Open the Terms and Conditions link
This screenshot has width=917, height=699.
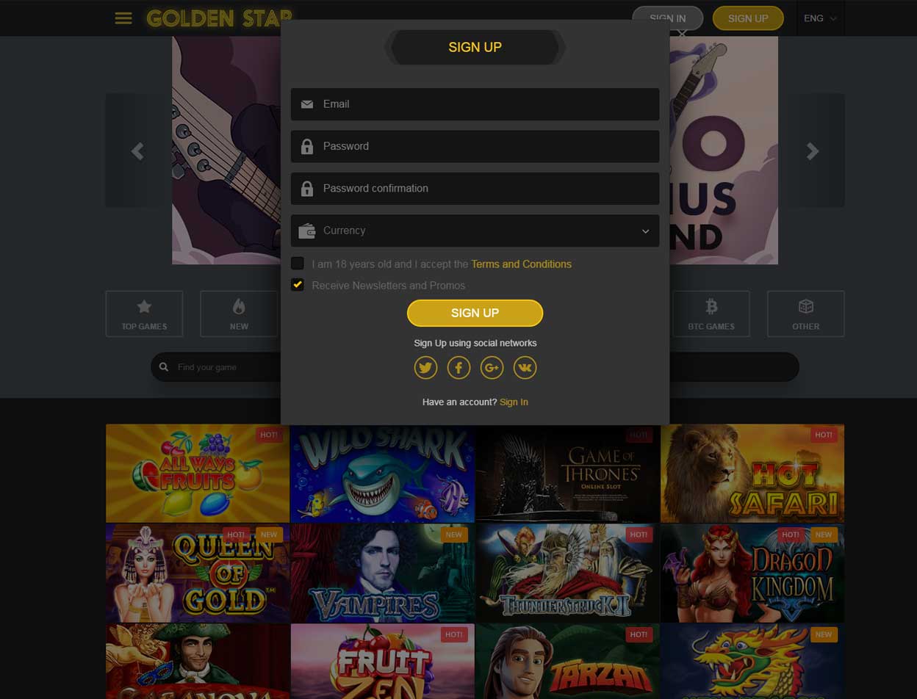coord(521,264)
